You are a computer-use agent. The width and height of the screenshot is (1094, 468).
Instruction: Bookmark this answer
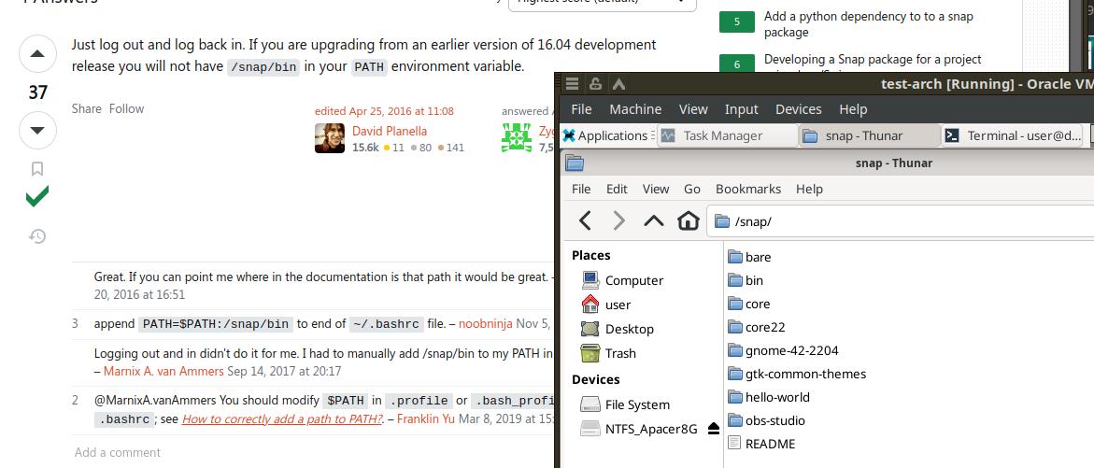point(37,169)
